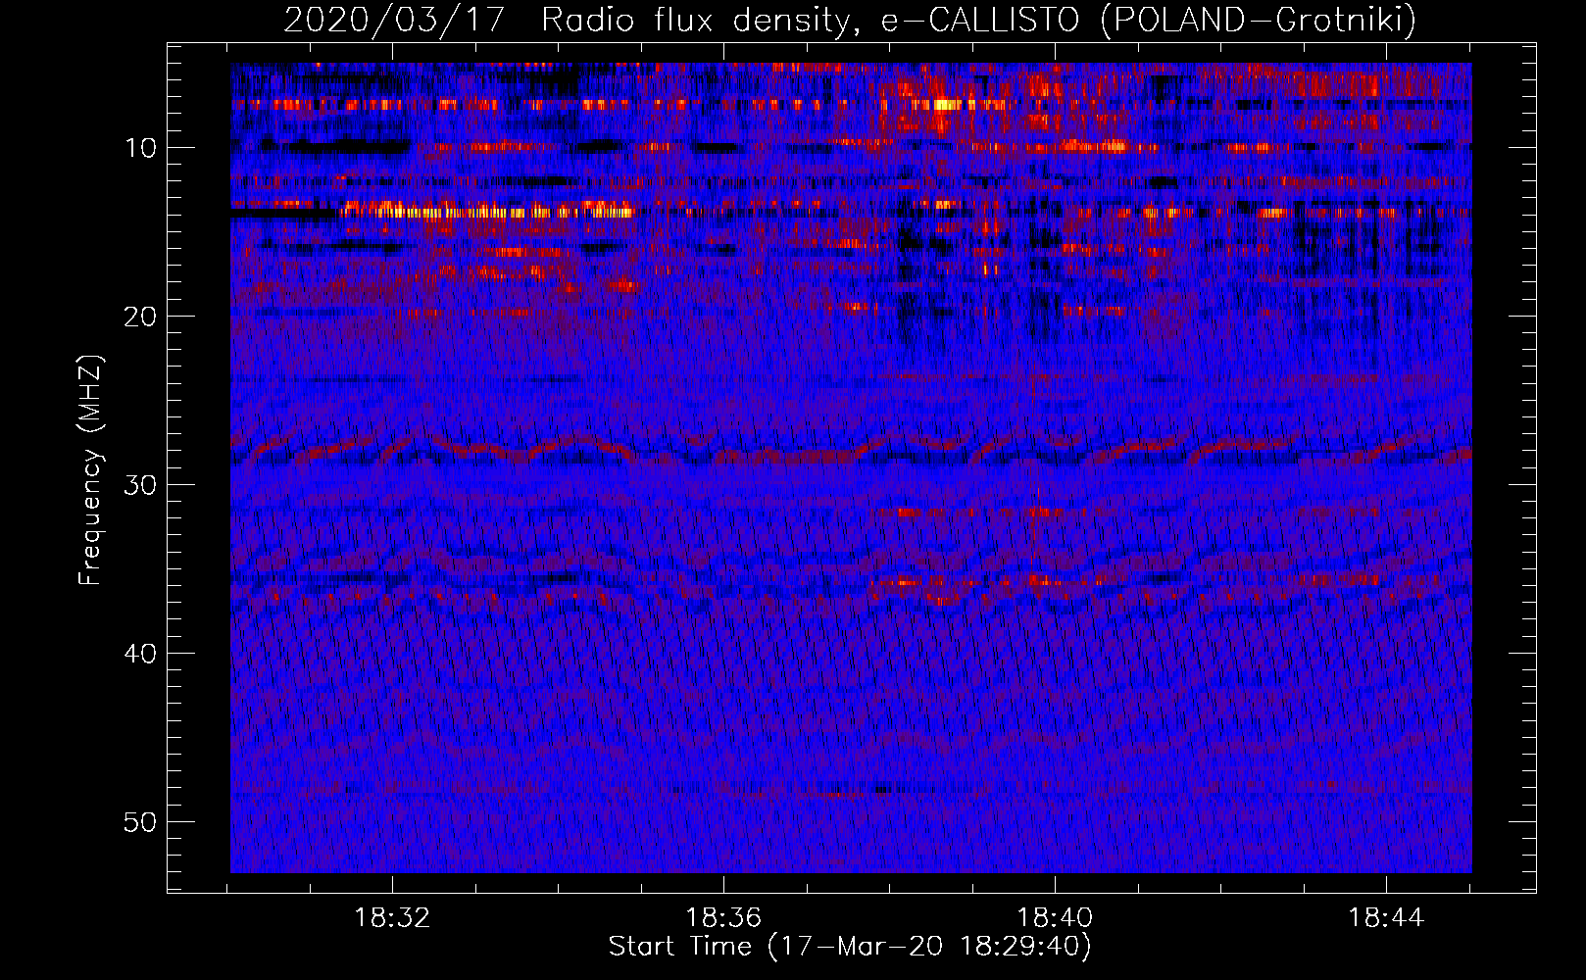Click the Start Time axis label

850,947
